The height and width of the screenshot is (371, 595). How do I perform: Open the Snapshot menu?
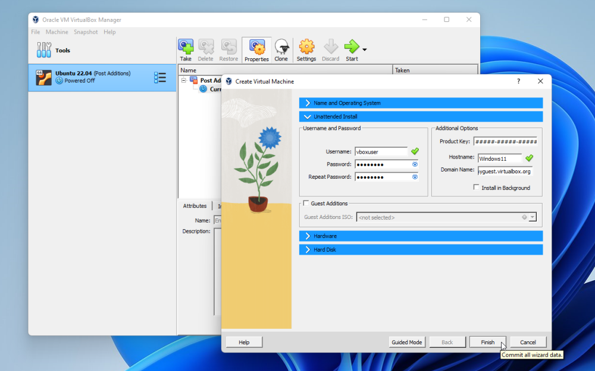click(86, 32)
